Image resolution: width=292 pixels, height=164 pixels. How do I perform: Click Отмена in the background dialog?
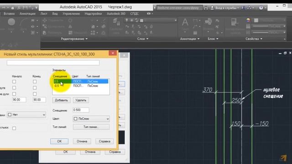[x=90, y=152]
